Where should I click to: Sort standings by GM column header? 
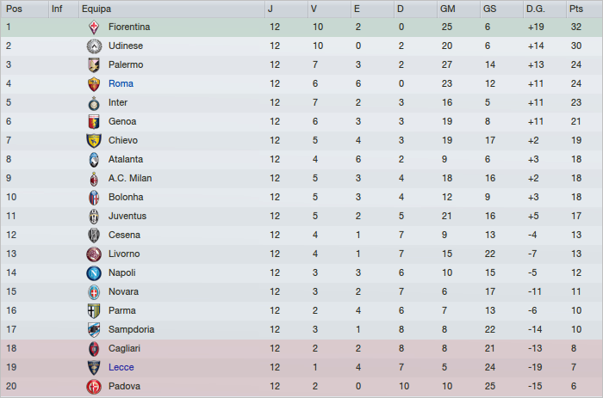click(x=447, y=9)
